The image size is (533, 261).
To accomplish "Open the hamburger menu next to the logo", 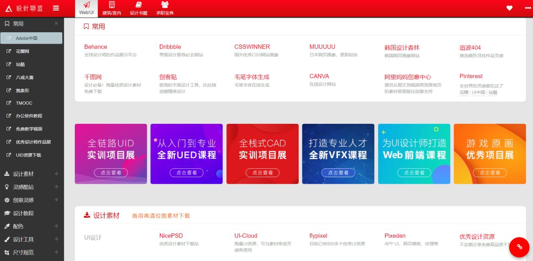I will 56,8.
